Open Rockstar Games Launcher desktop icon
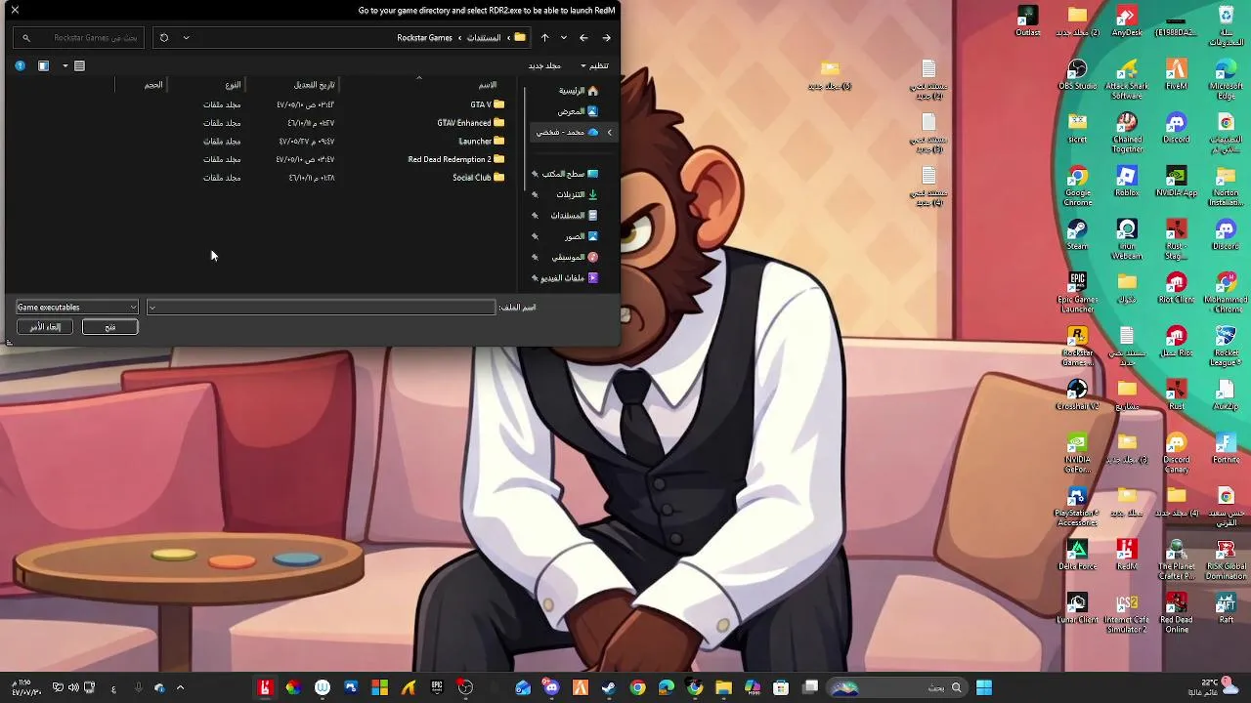This screenshot has height=703, width=1251. (1077, 347)
